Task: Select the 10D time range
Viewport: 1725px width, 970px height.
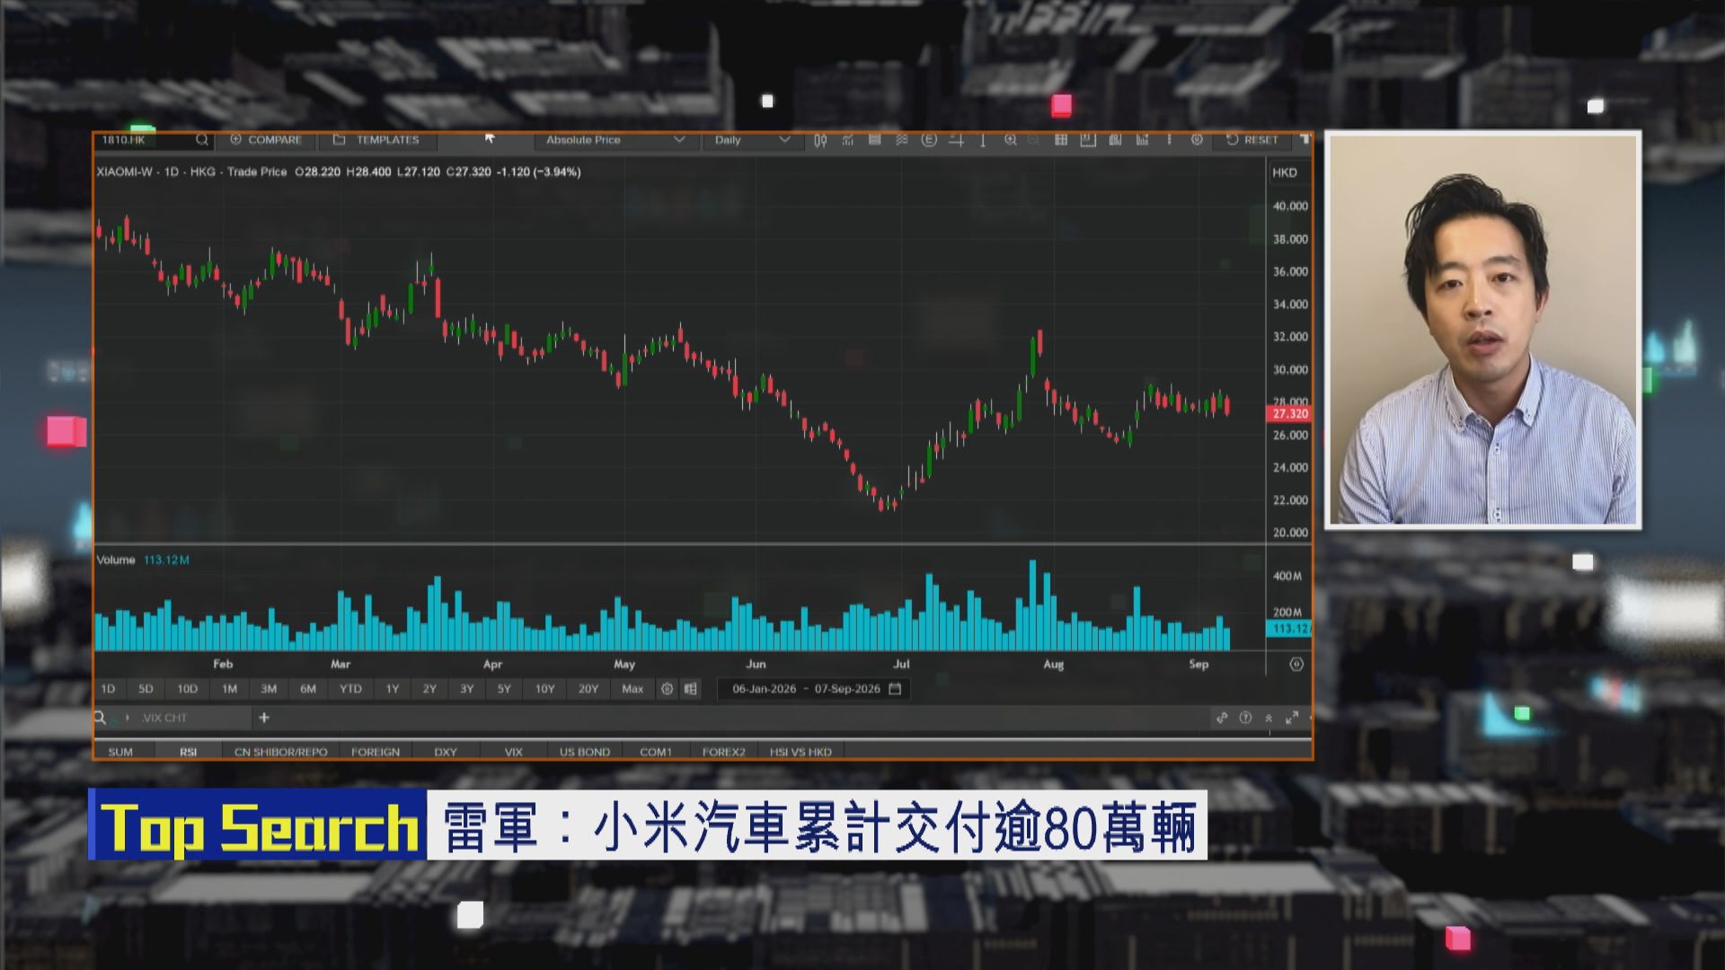Action: (x=187, y=689)
